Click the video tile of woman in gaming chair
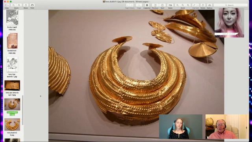The width and height of the screenshot is (252, 142). click(181, 127)
